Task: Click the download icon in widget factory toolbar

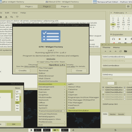Action: coord(6,17)
